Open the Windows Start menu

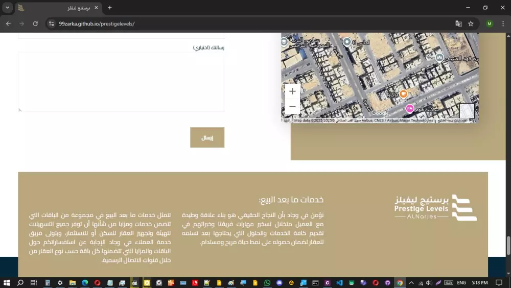click(x=7, y=283)
